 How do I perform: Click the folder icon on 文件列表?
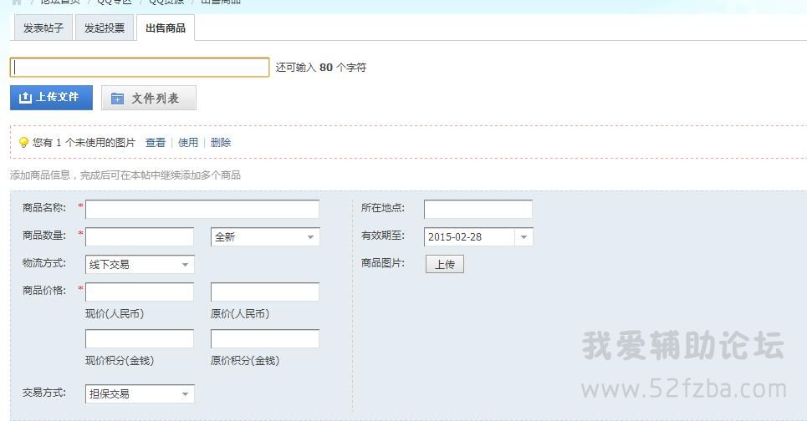point(117,99)
